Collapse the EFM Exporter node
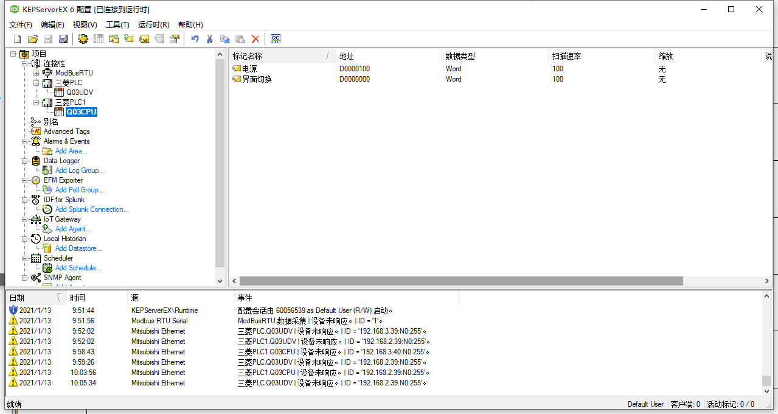This screenshot has width=778, height=414. 25,180
